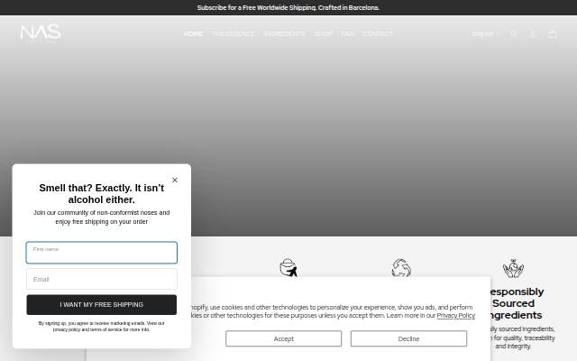577x361 pixels.
Task: Click the worldwide shipping package icon
Action: coord(288,268)
